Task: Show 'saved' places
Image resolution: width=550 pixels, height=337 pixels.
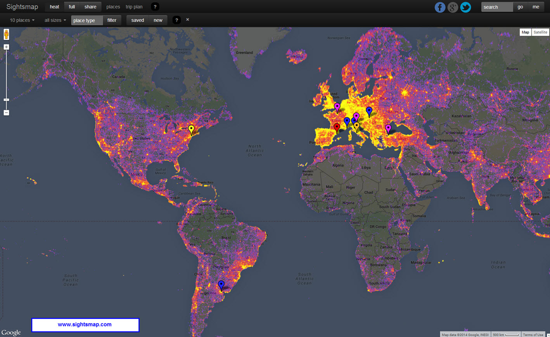Action: [138, 20]
